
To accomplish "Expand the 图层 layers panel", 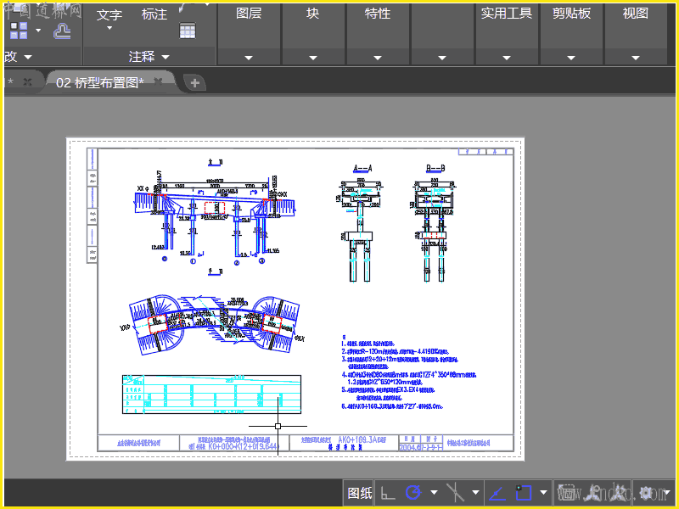I will (249, 14).
